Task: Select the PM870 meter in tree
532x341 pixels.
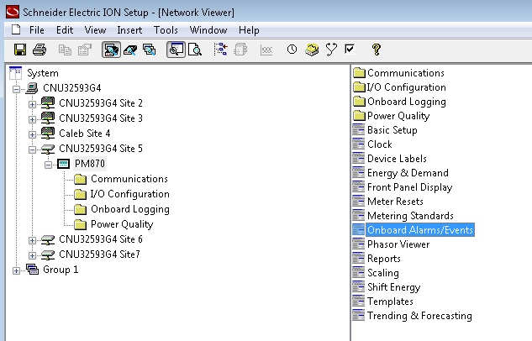Action: [x=90, y=164]
